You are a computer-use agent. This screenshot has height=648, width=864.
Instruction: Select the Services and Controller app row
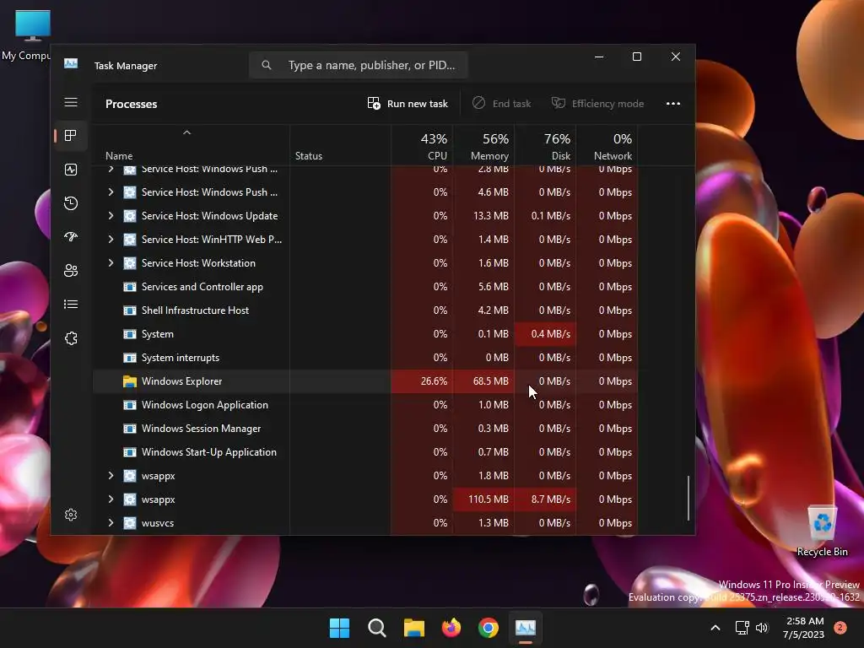tap(364, 287)
